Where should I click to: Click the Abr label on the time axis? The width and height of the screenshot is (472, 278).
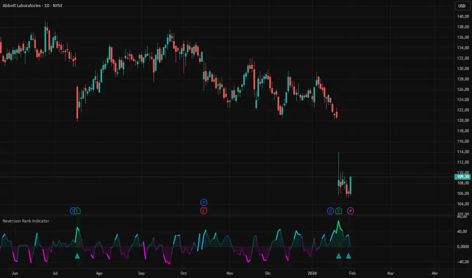coord(435,273)
